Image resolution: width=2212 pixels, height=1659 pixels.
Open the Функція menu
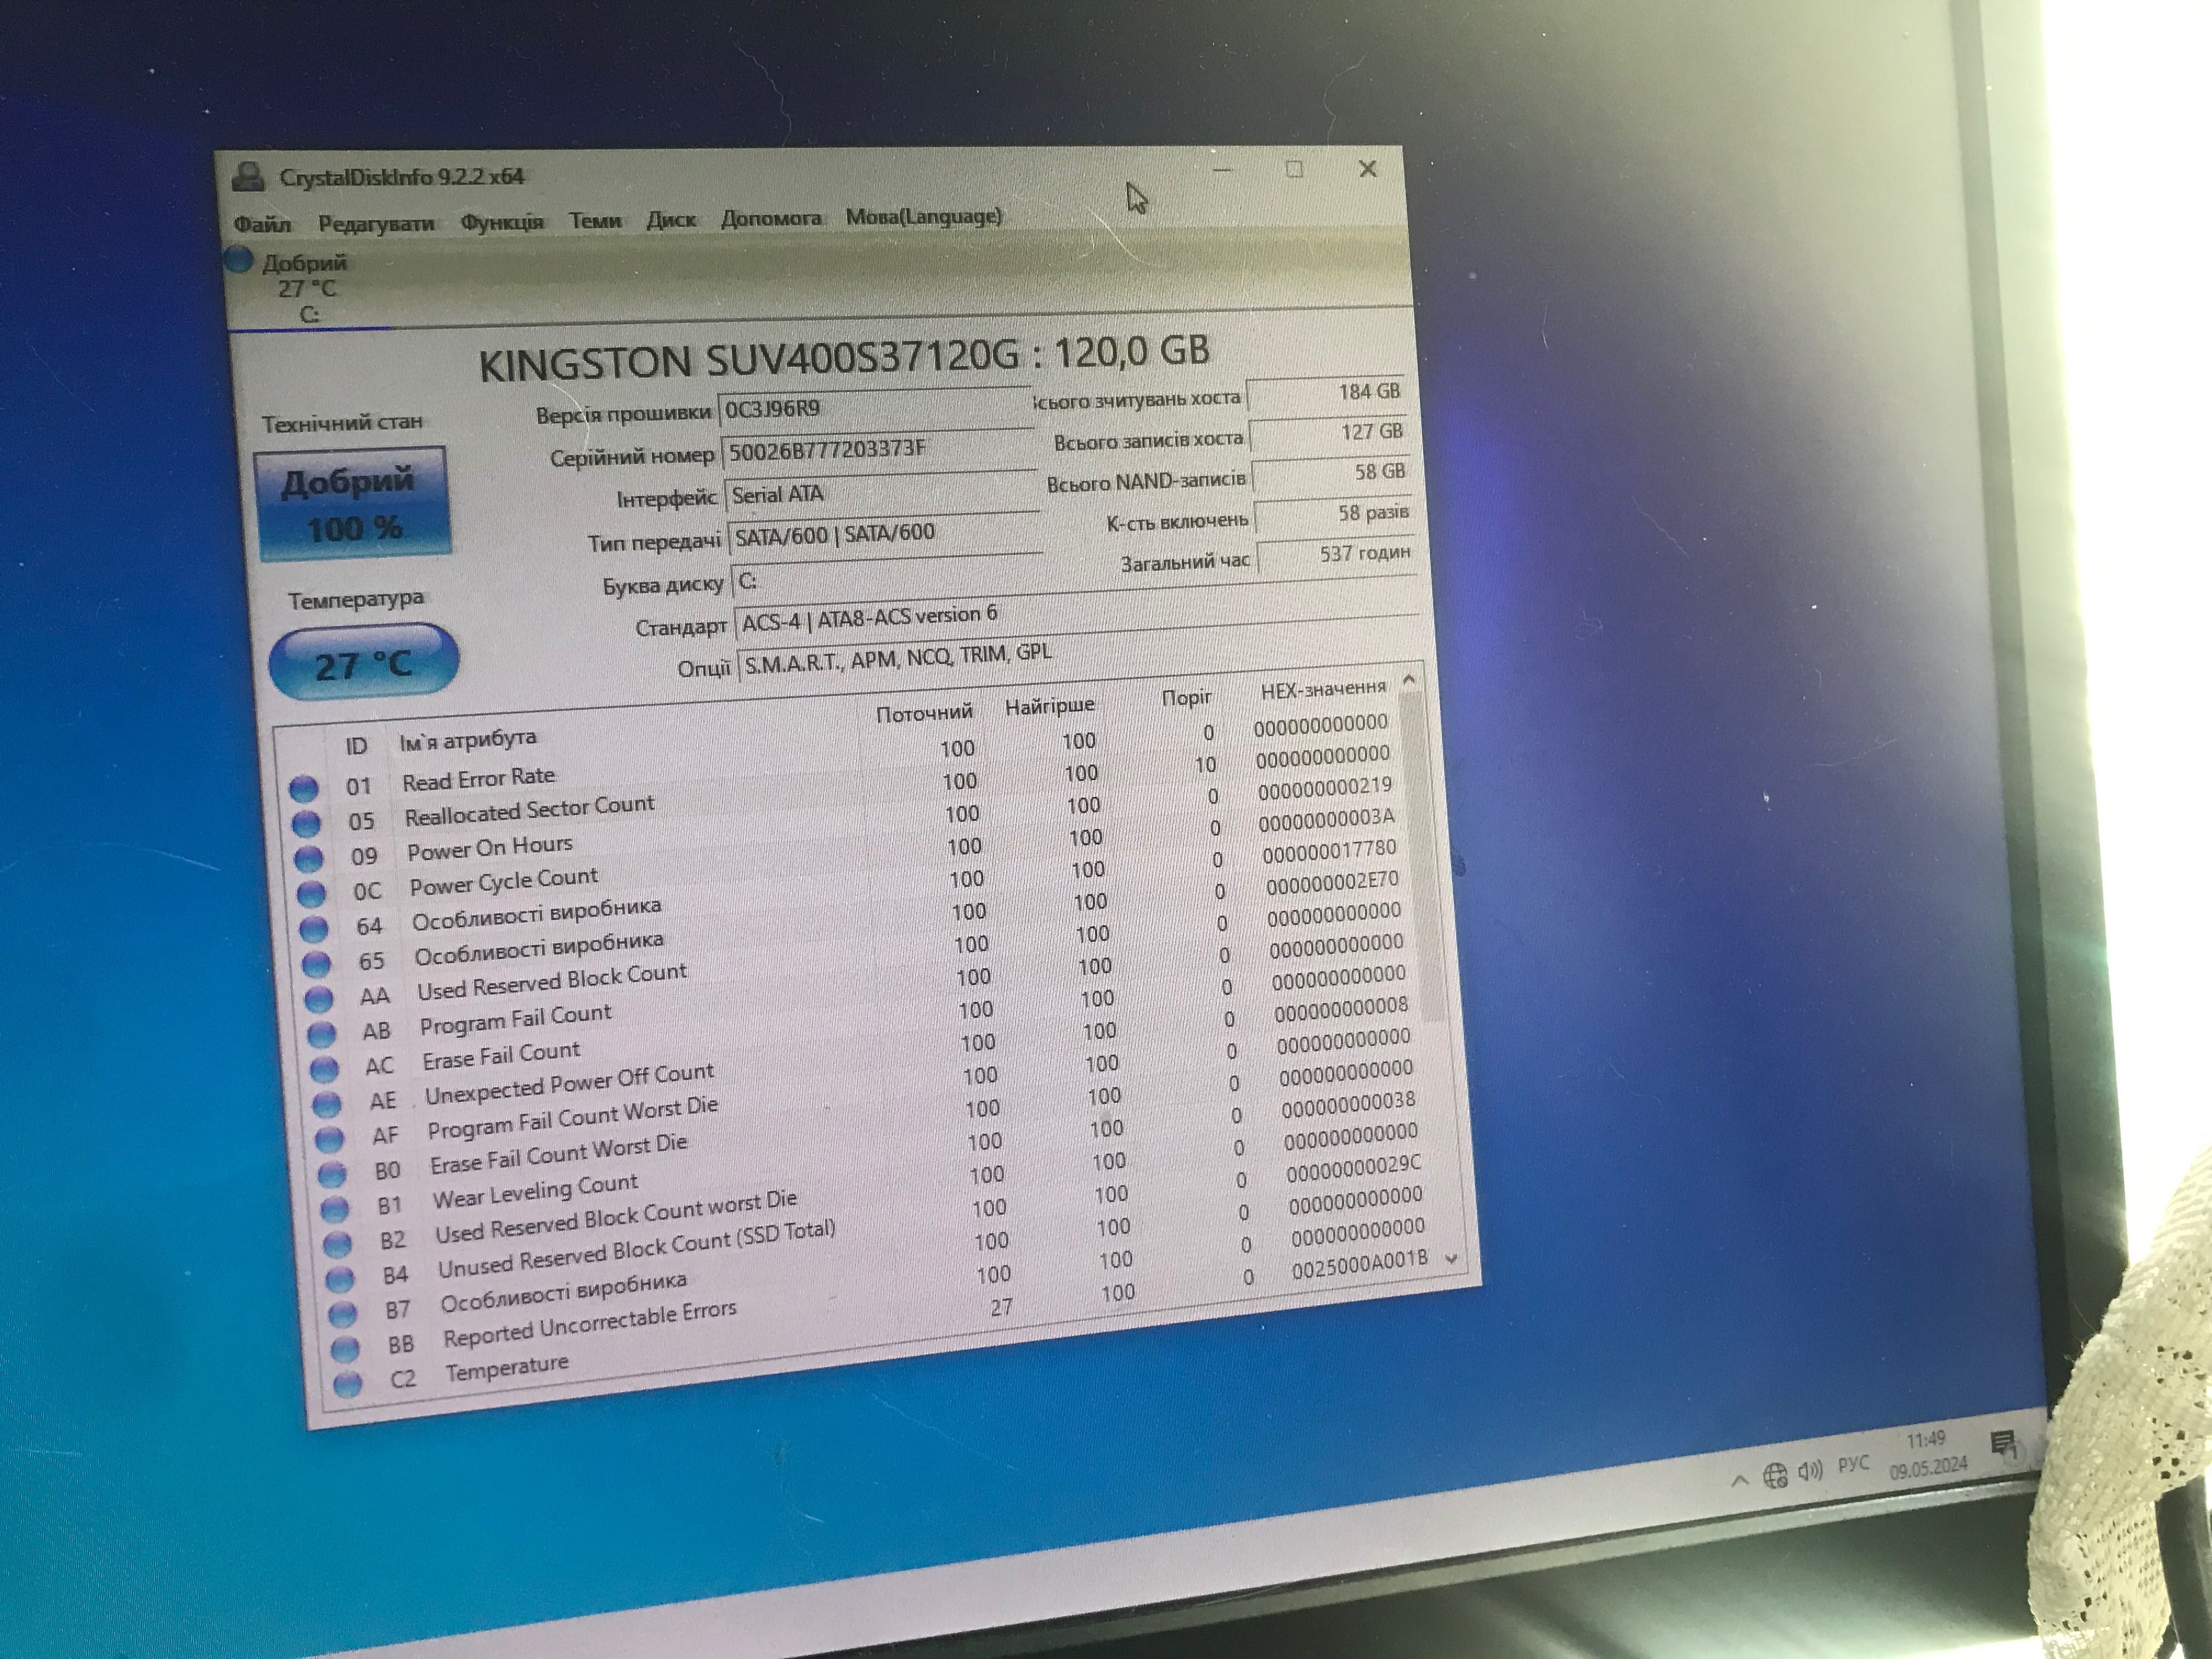[x=502, y=222]
